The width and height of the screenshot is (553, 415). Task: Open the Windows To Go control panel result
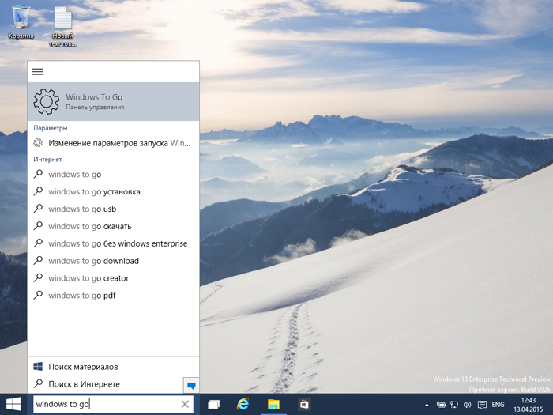click(x=113, y=101)
